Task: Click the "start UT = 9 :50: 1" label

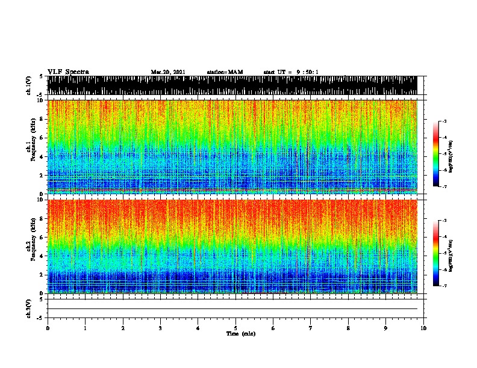Action: click(291, 72)
